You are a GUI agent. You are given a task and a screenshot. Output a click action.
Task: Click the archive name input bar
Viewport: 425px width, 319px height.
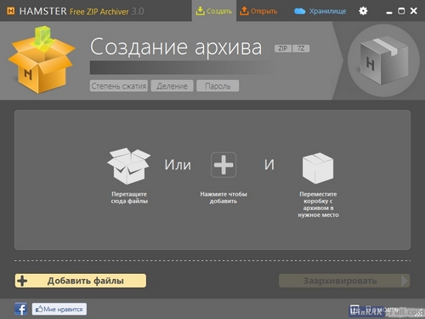[183, 67]
